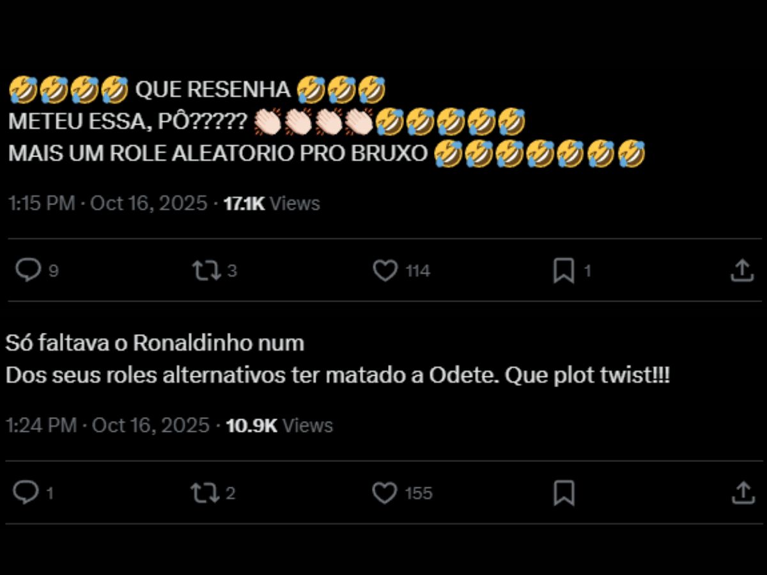
Task: Bookmark the Ronaldinho tweet
Action: (x=563, y=493)
